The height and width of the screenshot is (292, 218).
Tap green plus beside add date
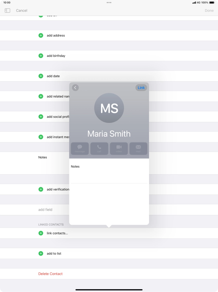[41, 76]
